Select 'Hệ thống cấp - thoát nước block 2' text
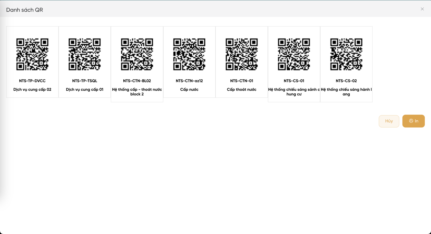 tap(137, 92)
